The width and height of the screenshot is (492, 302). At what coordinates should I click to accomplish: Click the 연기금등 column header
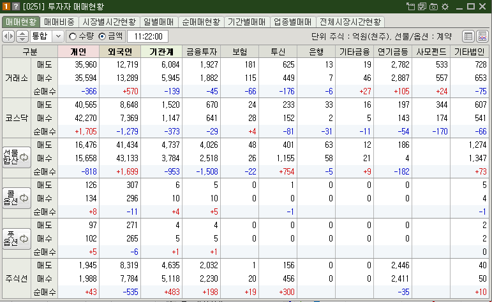click(x=393, y=52)
